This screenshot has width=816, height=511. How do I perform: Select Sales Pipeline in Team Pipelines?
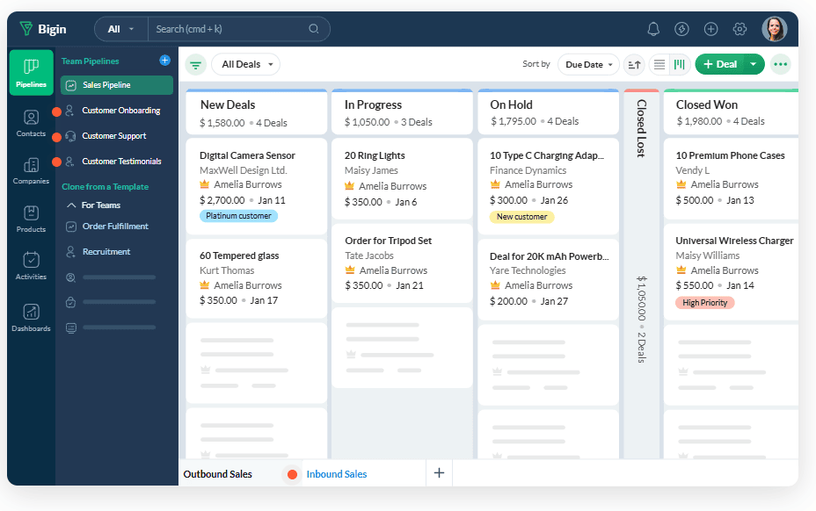click(117, 85)
